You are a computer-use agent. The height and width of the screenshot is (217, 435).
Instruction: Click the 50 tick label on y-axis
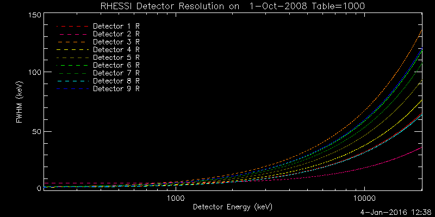coord(37,131)
